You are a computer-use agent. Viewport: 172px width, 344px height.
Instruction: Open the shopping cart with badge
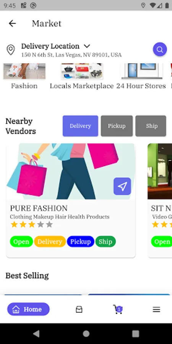click(118, 309)
